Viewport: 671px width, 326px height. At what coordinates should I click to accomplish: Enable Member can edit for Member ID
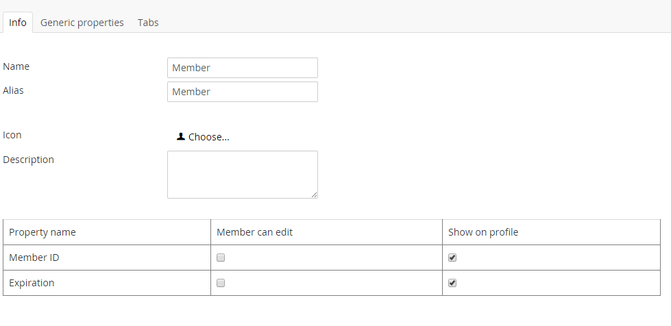pyautogui.click(x=221, y=258)
